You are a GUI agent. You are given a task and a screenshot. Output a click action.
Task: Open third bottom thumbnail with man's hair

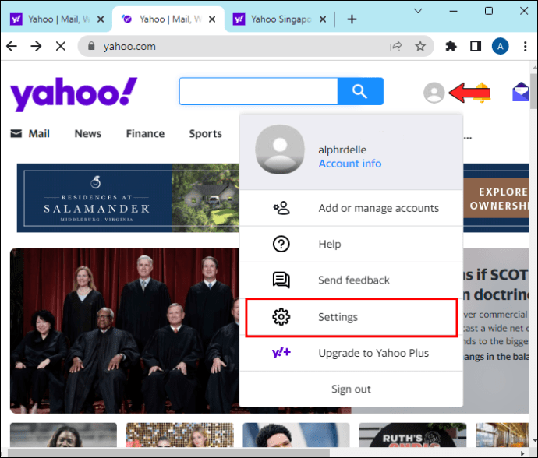(296, 435)
